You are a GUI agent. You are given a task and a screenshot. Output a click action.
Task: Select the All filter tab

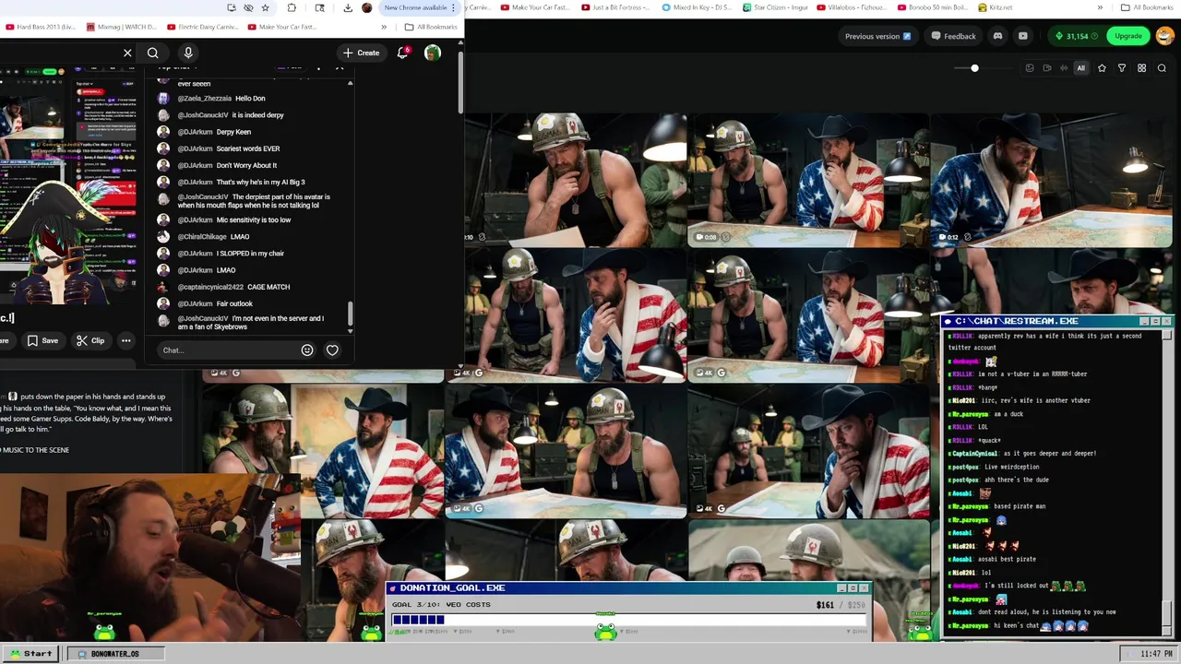pos(1080,68)
